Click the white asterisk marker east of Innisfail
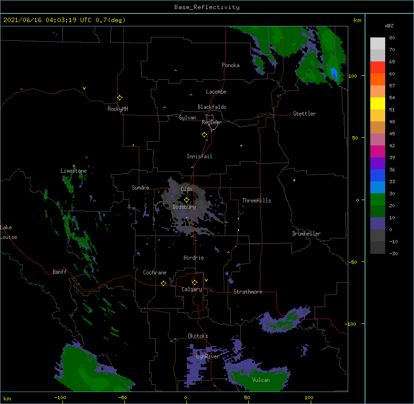 click(241, 145)
